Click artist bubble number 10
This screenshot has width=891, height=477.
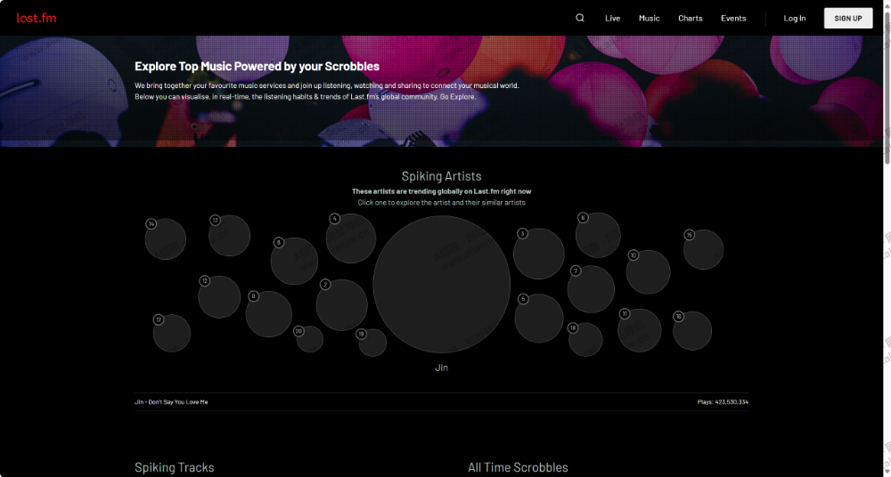click(648, 272)
